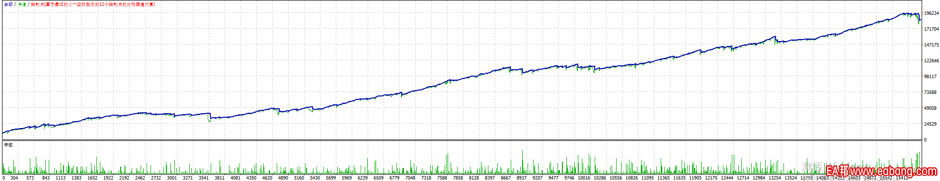Click trade number 11905 on the horizontal axis
The height and width of the screenshot is (181, 940).
pos(696,178)
